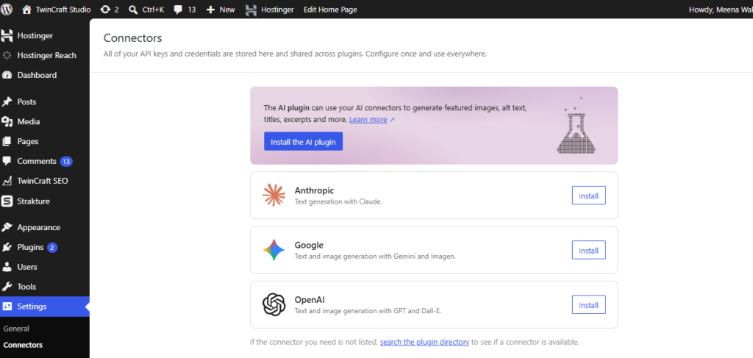Click the lab flask illustration in banner

(575, 126)
